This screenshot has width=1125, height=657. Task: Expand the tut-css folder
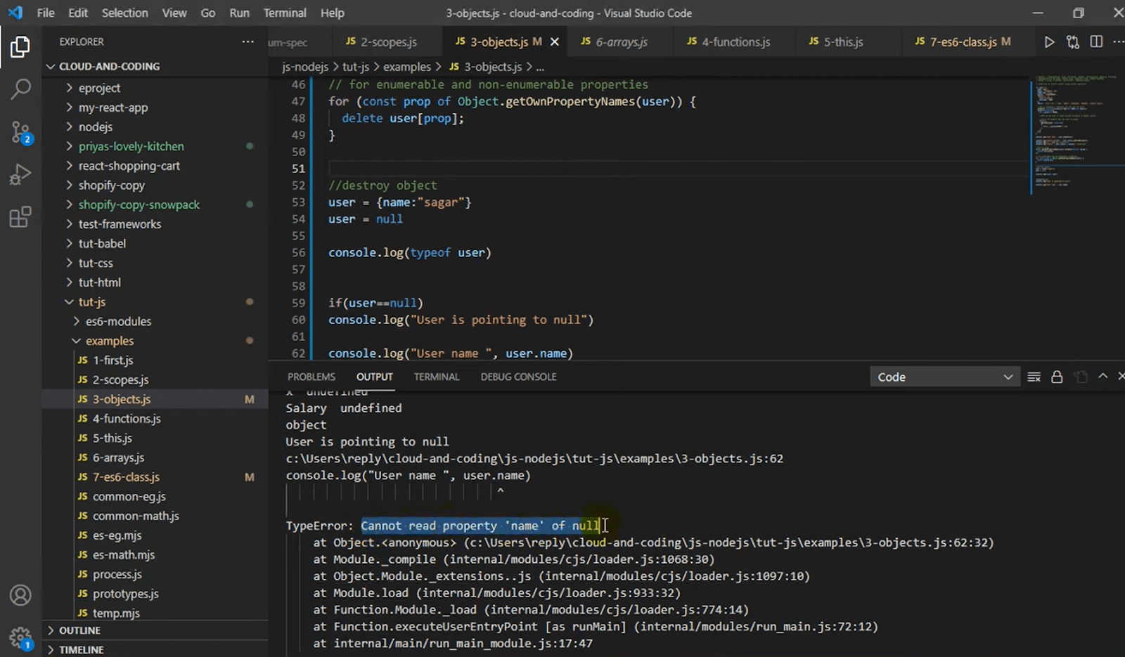tap(96, 263)
